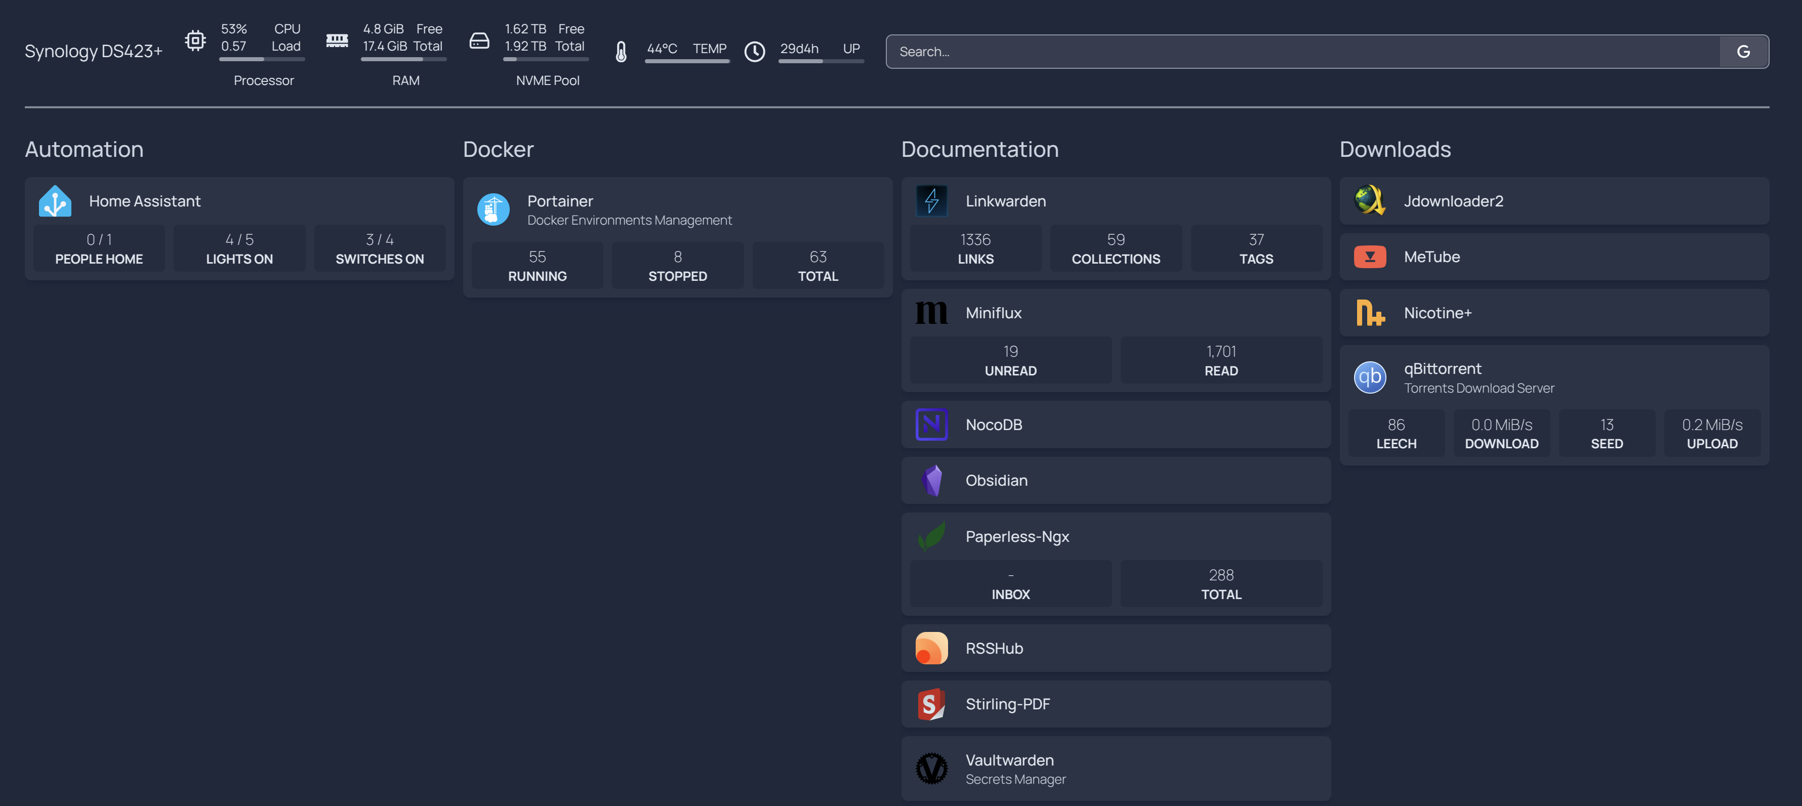Click the Google search provider icon
This screenshot has height=806, width=1802.
point(1744,52)
